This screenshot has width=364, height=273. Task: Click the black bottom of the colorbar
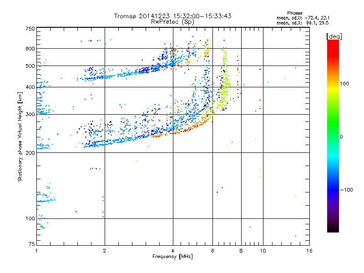click(333, 230)
